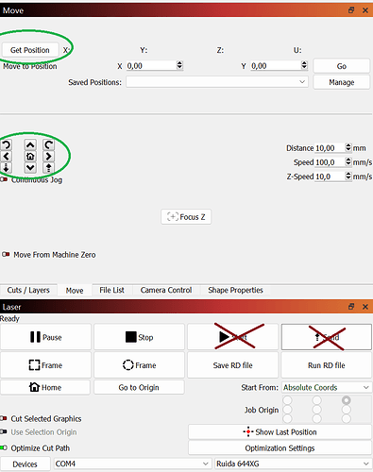
Task: Adjust the X position spinner arrows
Action: [179, 65]
